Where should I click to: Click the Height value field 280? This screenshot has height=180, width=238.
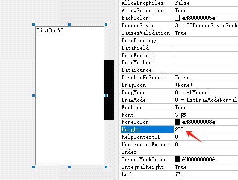pyautogui.click(x=206, y=129)
